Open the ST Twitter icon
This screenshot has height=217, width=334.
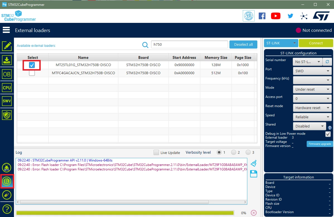[x=290, y=16]
